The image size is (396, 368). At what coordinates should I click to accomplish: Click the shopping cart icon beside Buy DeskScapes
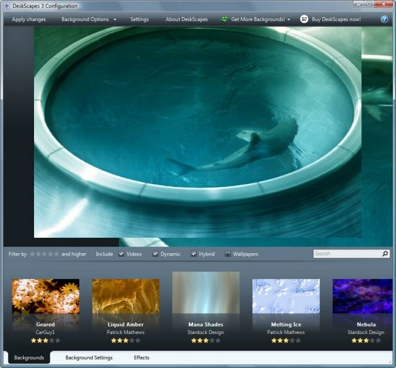click(304, 19)
